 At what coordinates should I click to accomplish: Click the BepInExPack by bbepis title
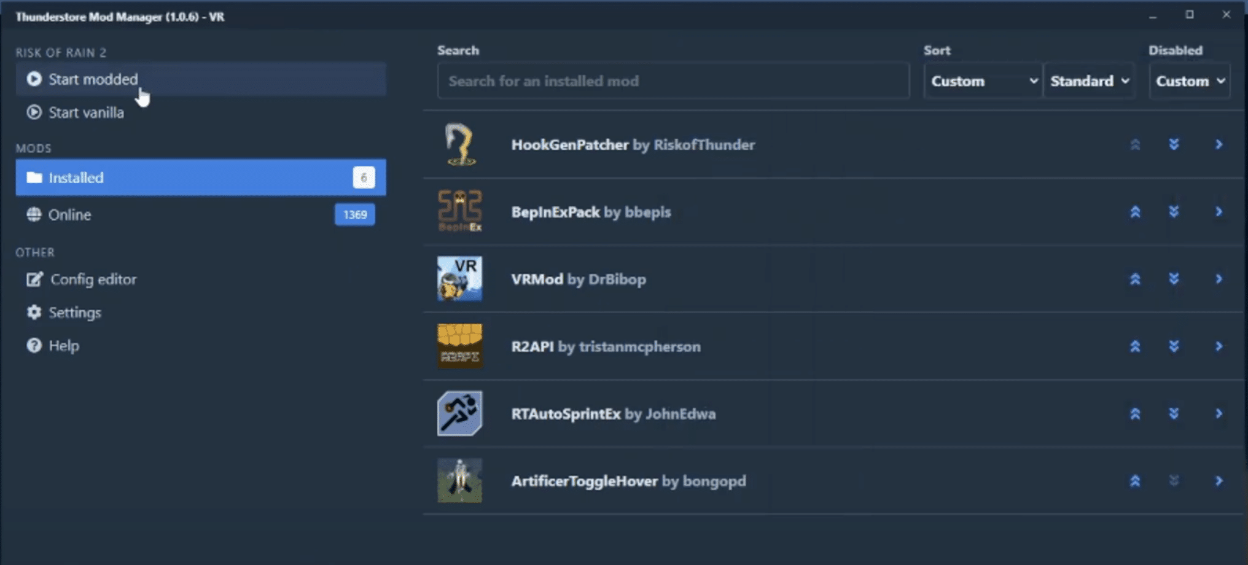click(591, 212)
